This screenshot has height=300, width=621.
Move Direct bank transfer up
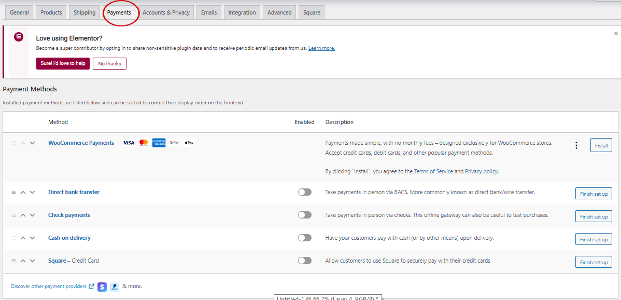pos(23,192)
